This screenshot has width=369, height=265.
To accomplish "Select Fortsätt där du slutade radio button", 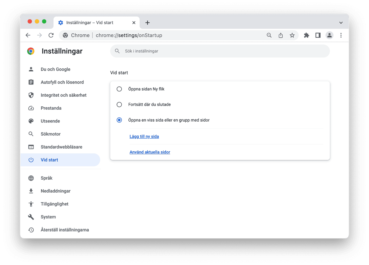I will (x=119, y=105).
